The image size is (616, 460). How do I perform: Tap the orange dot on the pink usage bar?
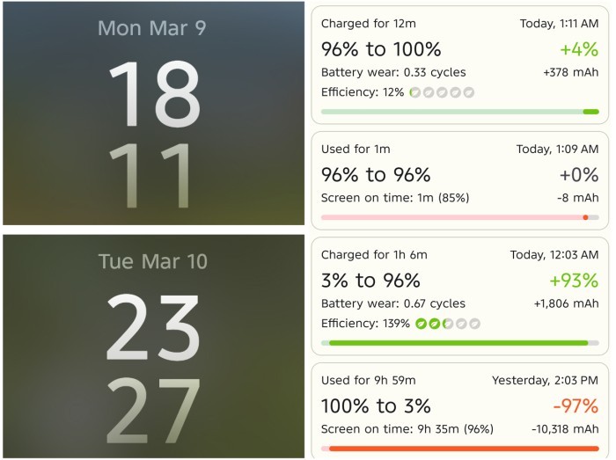[586, 217]
